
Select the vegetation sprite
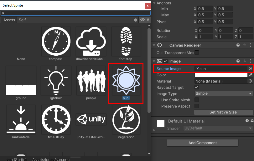point(126,119)
